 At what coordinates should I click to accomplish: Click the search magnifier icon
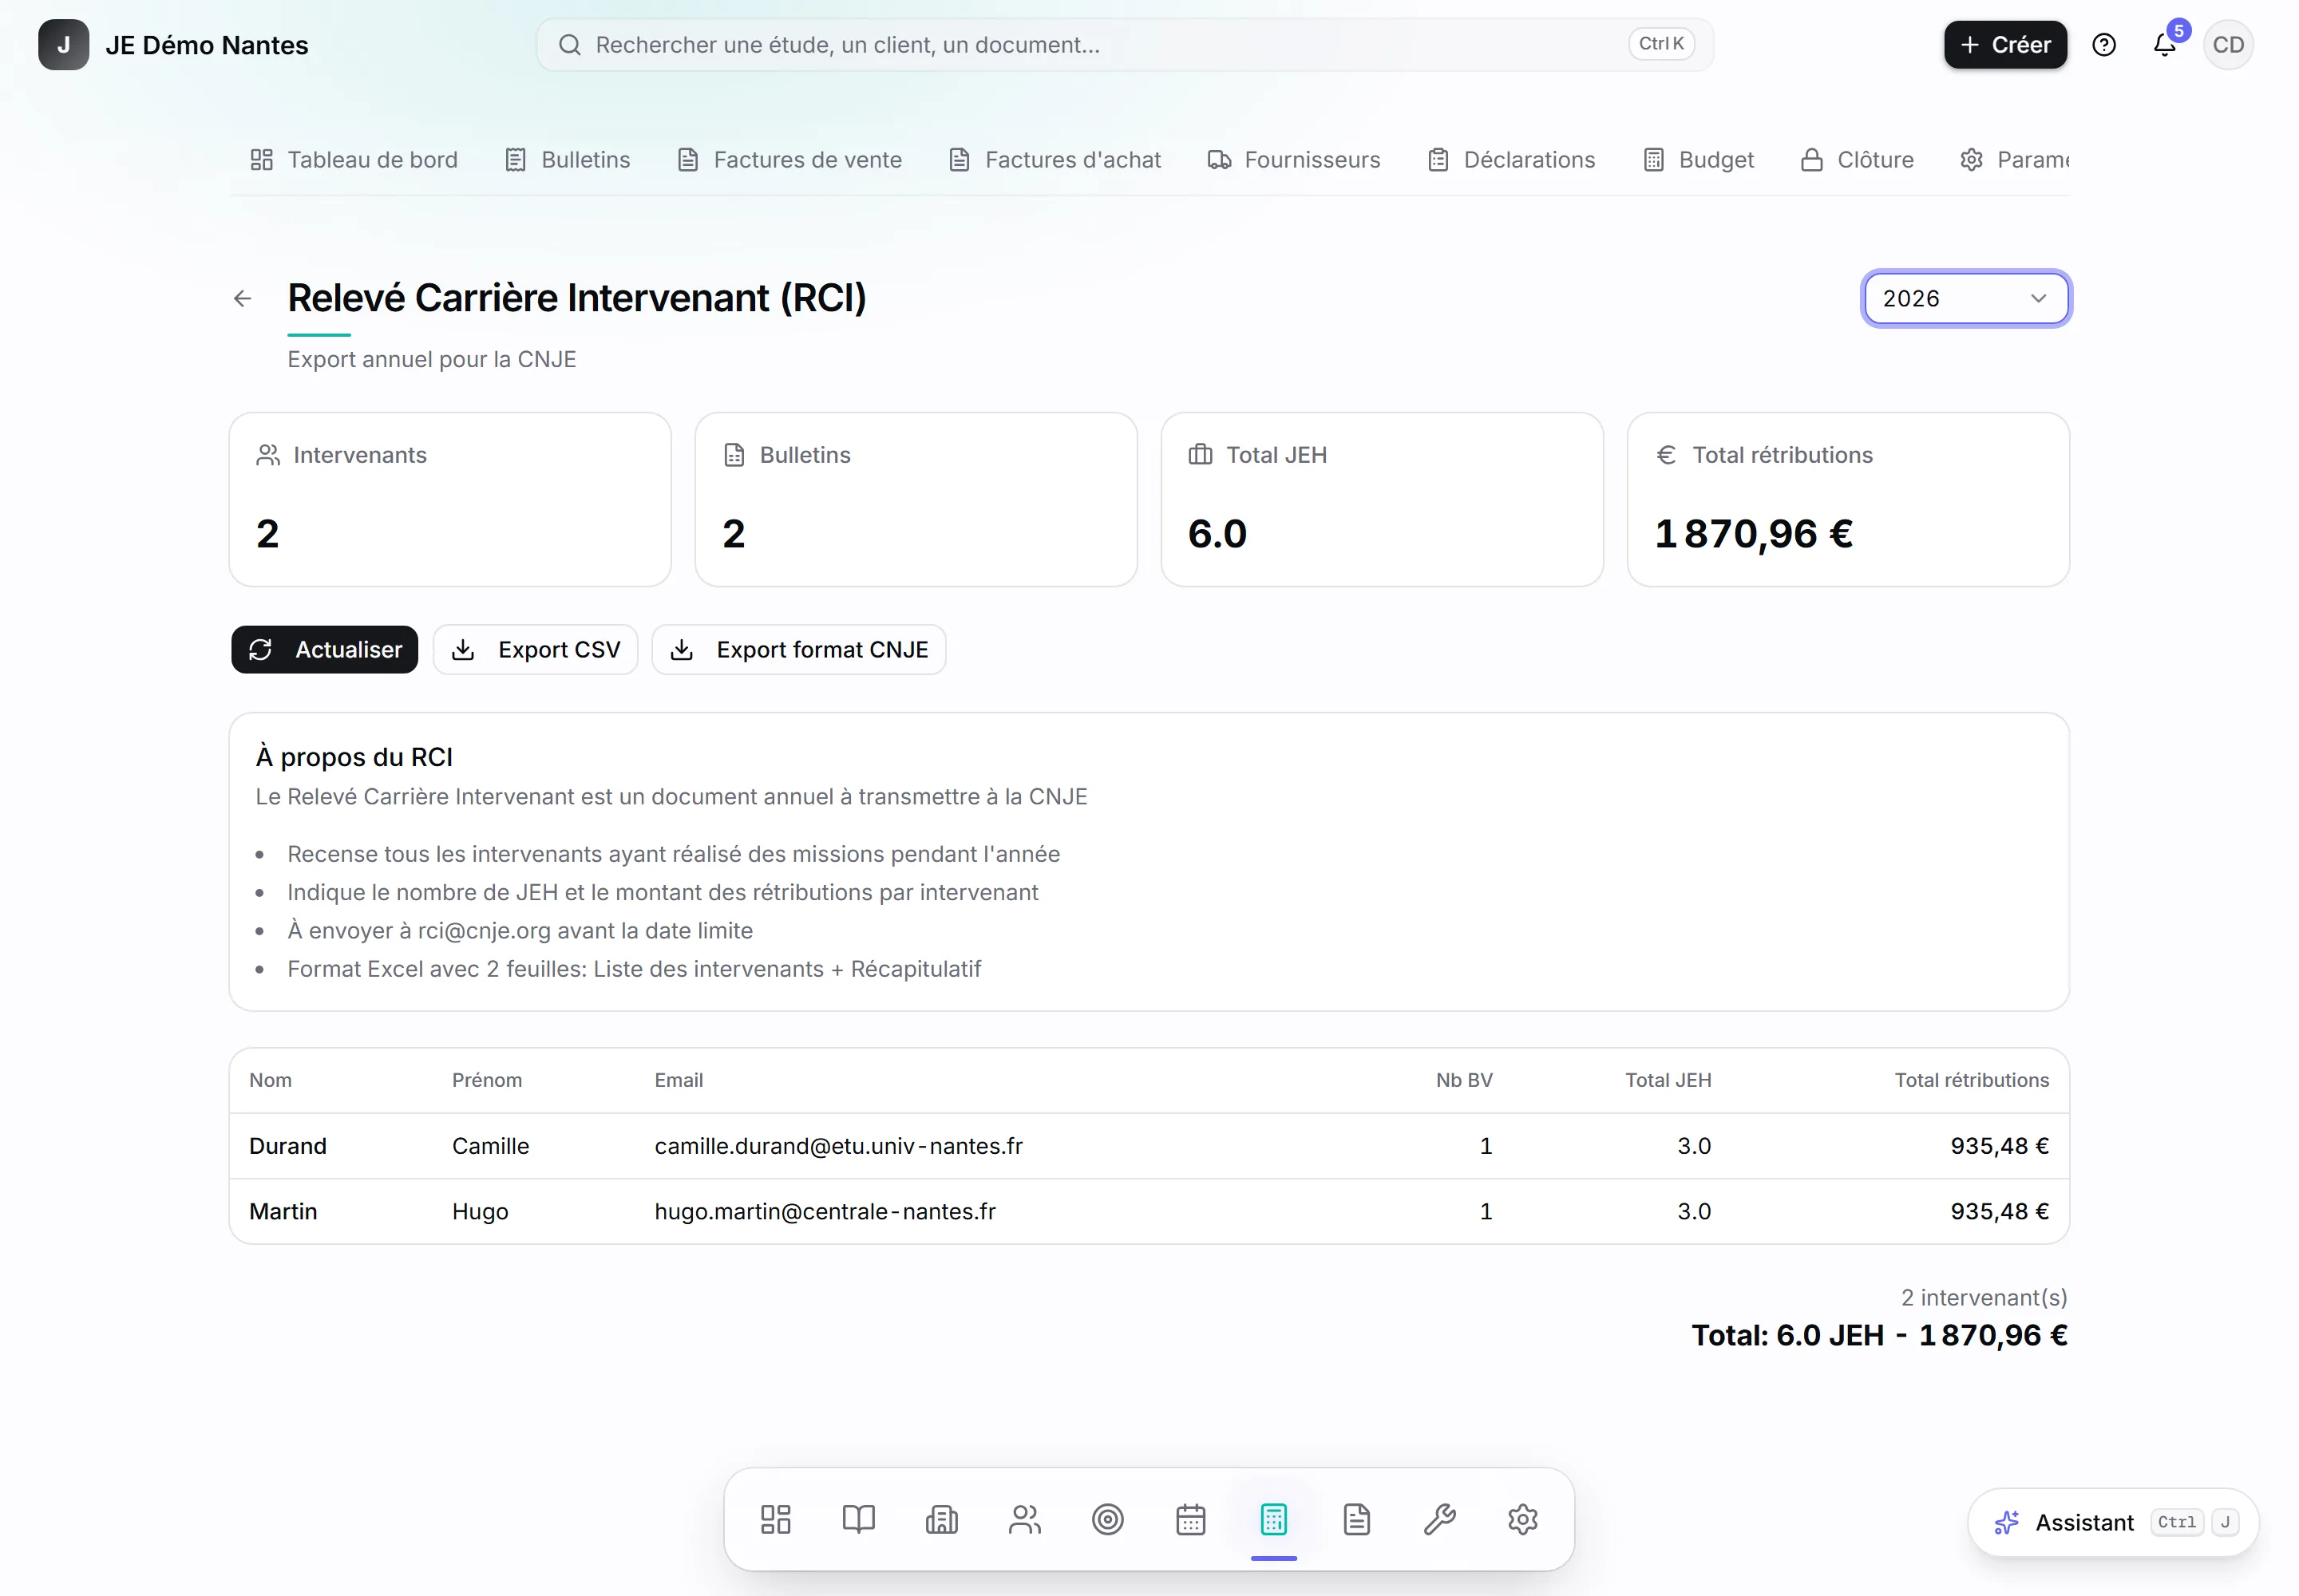(x=569, y=45)
